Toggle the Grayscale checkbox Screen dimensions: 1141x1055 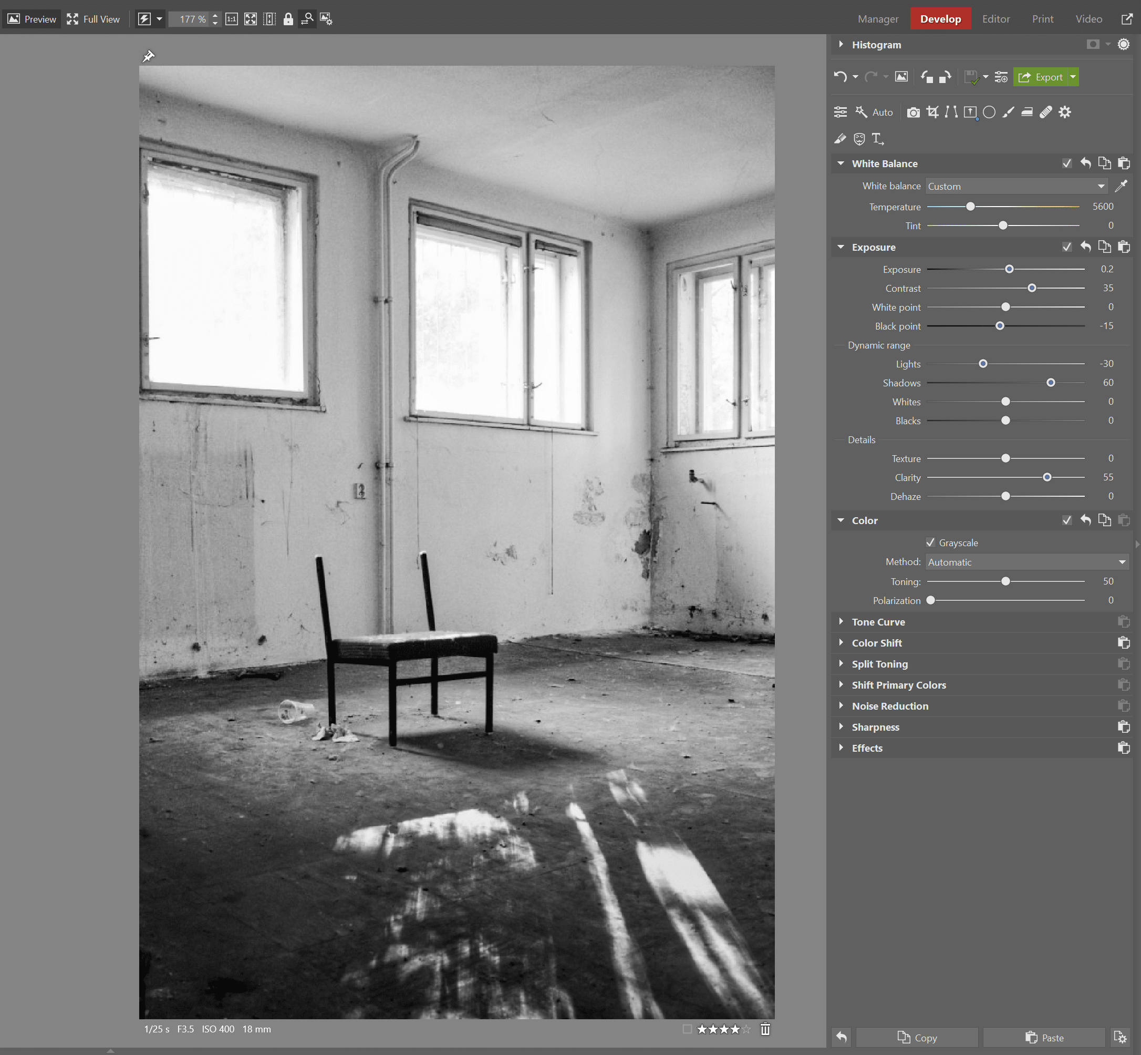[930, 542]
